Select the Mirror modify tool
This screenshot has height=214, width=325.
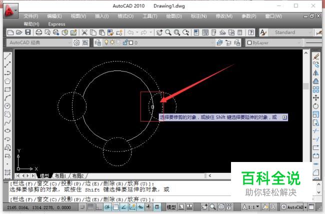coord(316,73)
